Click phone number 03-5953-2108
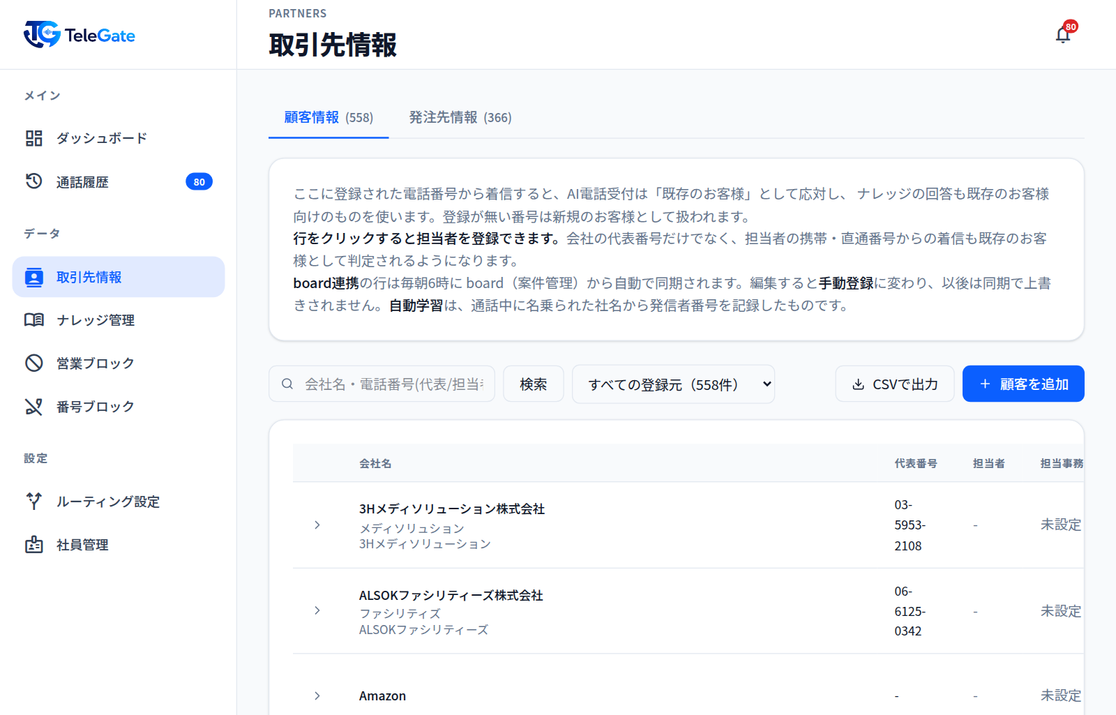1116x715 pixels. [910, 525]
